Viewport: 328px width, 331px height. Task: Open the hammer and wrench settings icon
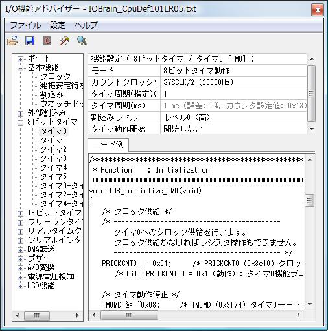click(x=65, y=41)
